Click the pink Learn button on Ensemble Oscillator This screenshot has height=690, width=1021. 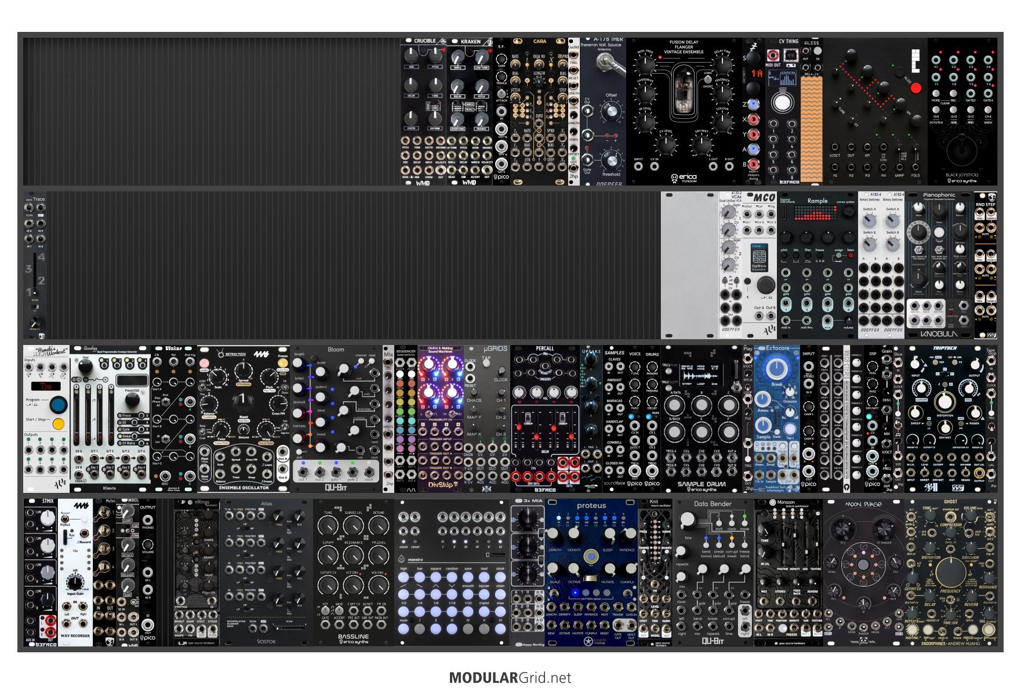point(204,364)
